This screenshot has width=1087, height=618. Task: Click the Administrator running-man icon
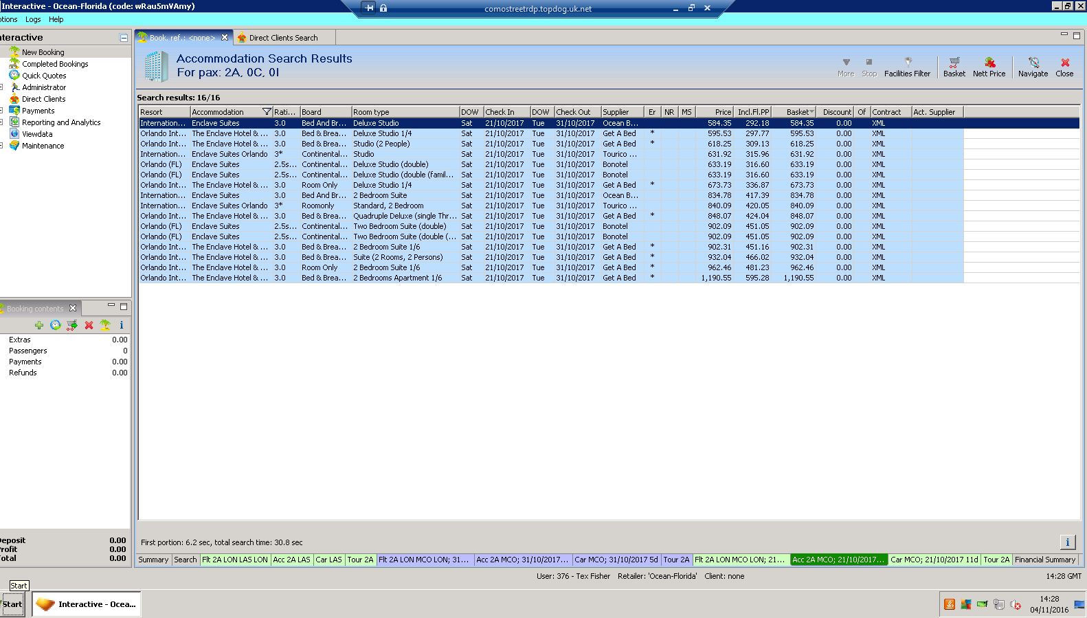(x=14, y=87)
